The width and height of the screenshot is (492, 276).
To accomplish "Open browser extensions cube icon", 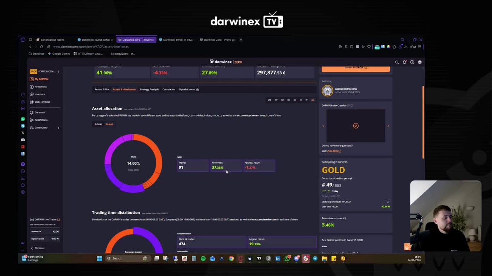I will pyautogui.click(x=394, y=47).
